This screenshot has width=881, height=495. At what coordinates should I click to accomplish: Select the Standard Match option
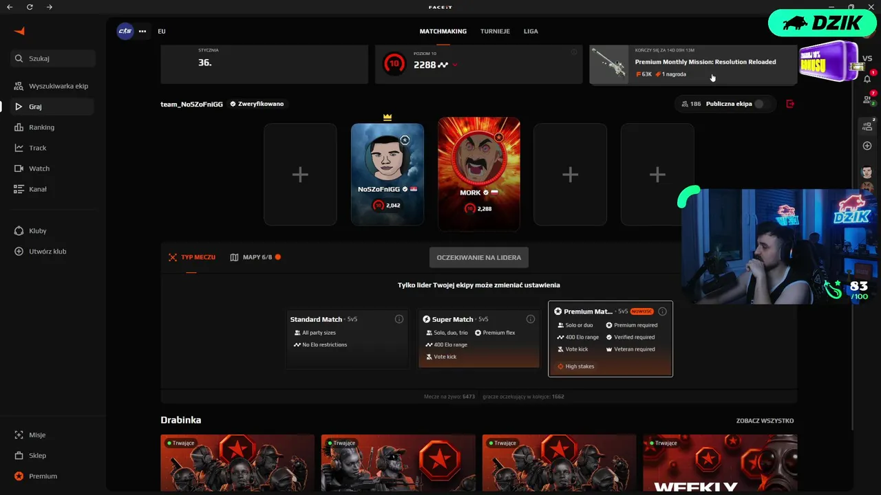click(x=348, y=339)
